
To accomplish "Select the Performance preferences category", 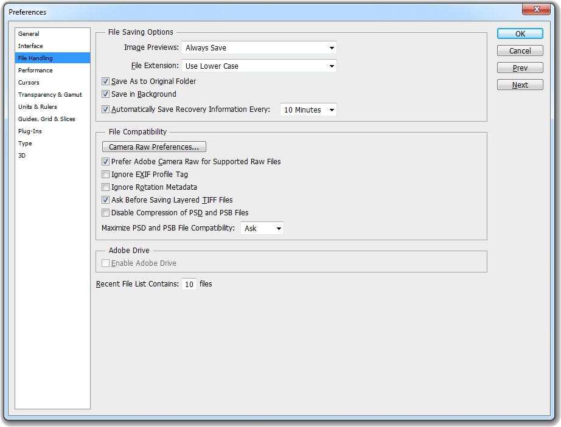I will coord(35,71).
